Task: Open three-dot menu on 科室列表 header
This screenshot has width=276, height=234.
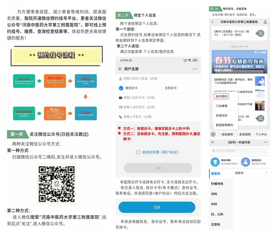Action: pyautogui.click(x=265, y=142)
